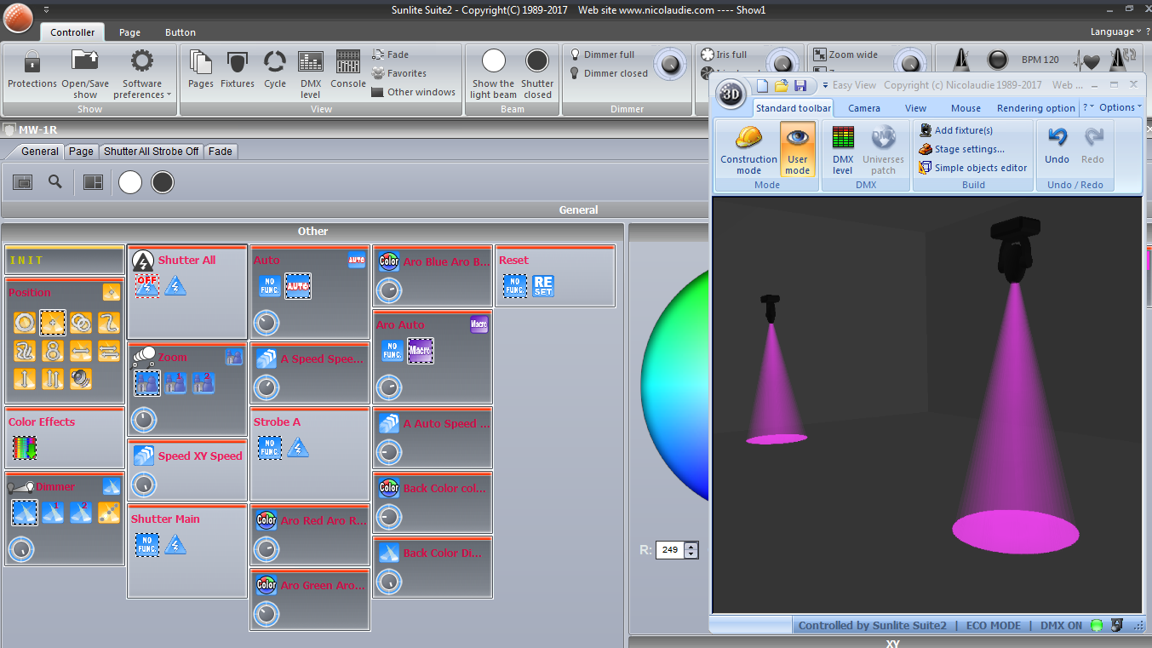Click the Speed XY Speed dial
Image resolution: width=1152 pixels, height=648 pixels.
[x=144, y=485]
